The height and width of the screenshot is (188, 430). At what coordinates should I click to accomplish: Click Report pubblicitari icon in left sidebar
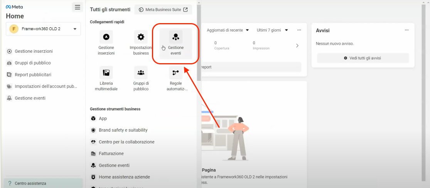[9, 74]
